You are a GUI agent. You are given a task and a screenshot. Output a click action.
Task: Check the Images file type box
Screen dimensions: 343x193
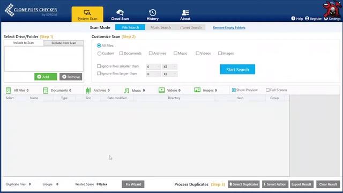click(220, 53)
